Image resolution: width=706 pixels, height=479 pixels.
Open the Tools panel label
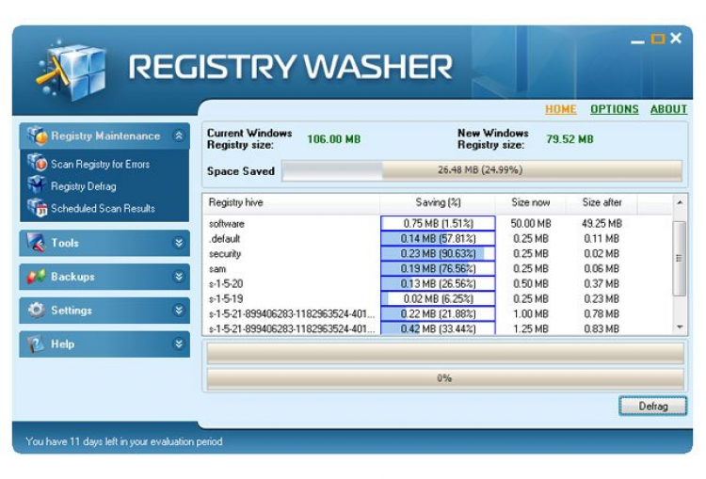[65, 243]
